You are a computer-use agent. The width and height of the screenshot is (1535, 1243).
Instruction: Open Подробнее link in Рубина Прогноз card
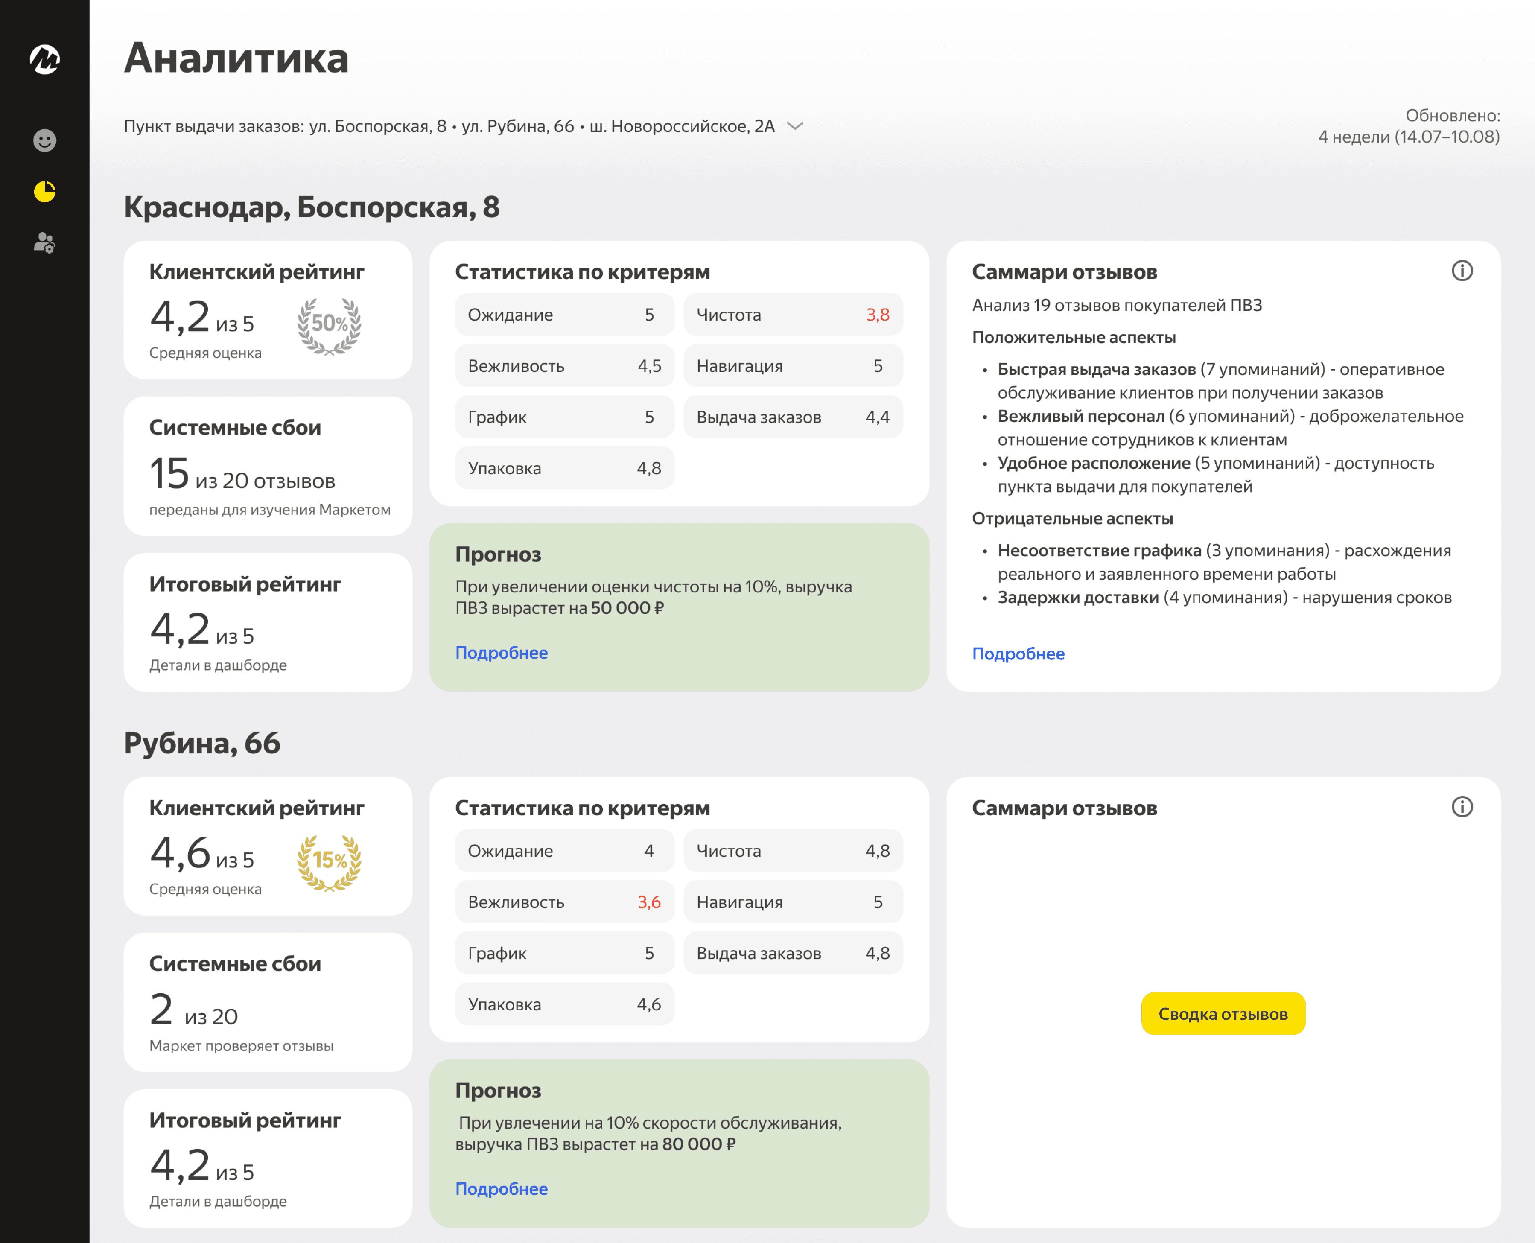click(x=501, y=1189)
